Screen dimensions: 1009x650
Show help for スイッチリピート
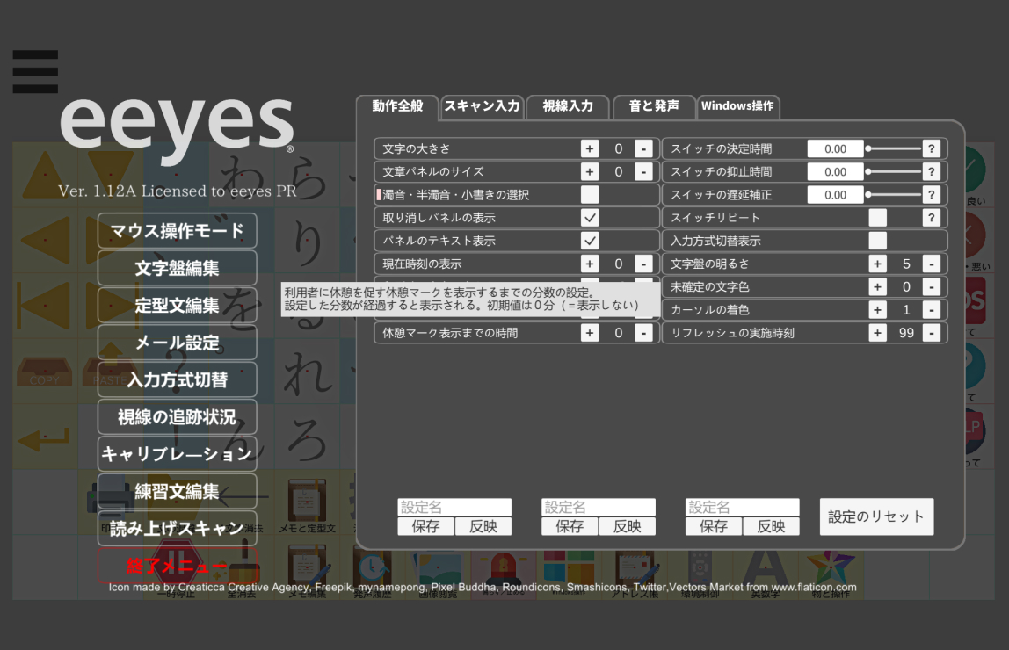pos(931,218)
